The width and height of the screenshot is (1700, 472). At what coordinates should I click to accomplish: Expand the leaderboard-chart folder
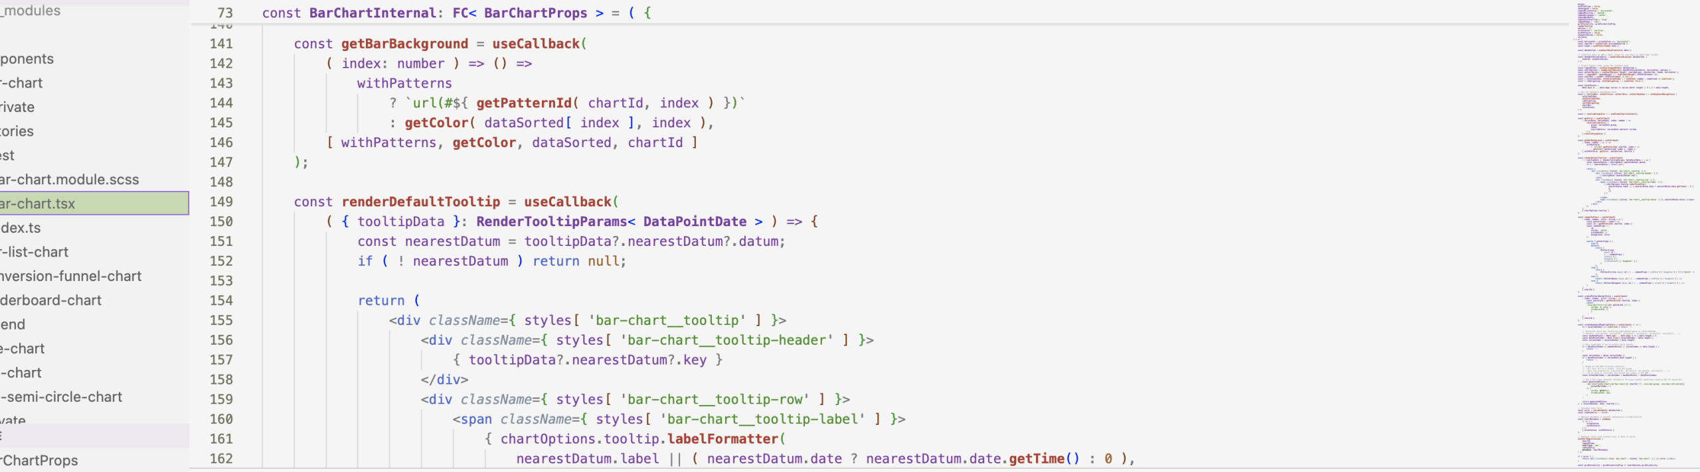(51, 300)
